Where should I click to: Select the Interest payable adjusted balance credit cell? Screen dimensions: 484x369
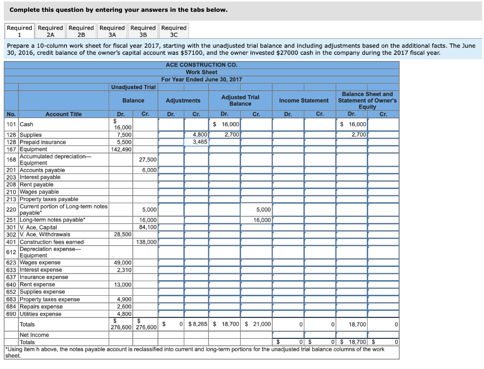[255, 177]
